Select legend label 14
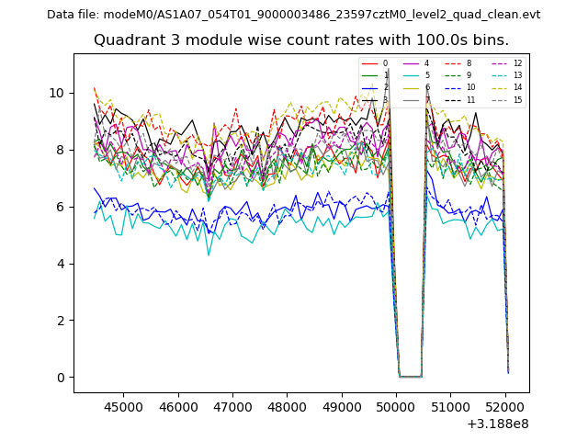588x441 pixels. (x=517, y=87)
